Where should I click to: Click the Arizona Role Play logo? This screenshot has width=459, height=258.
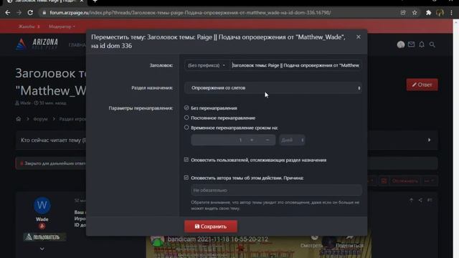pos(37,44)
